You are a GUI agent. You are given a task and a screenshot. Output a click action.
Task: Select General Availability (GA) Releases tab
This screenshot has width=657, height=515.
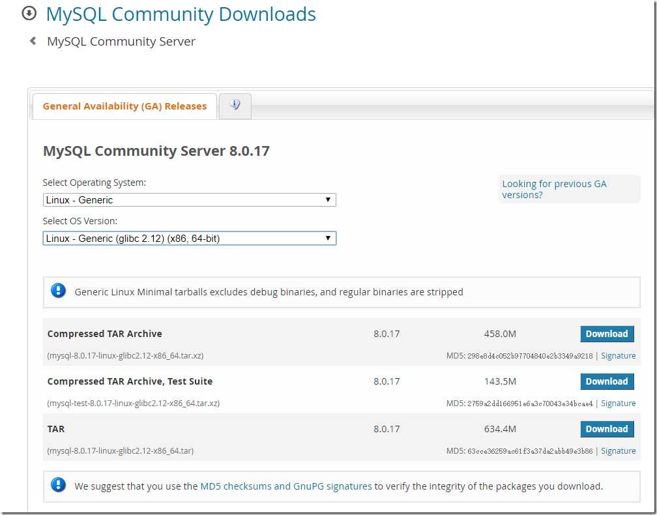[x=124, y=106]
